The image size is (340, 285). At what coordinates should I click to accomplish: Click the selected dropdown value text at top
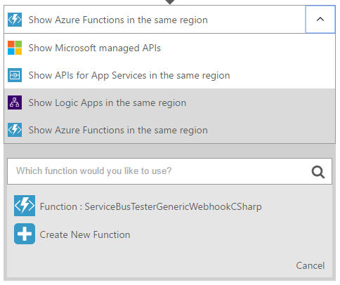point(118,20)
